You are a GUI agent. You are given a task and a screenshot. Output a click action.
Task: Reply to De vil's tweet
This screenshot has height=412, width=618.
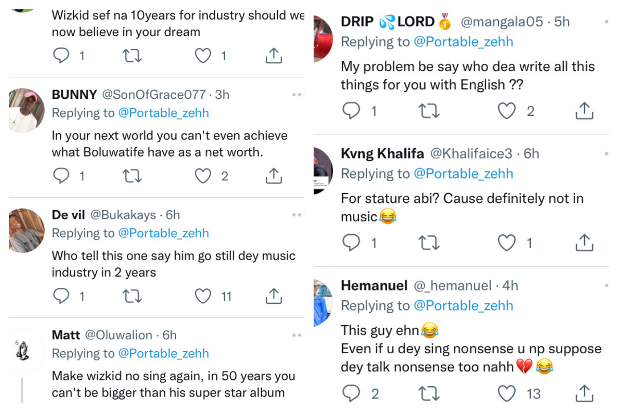coord(61,296)
